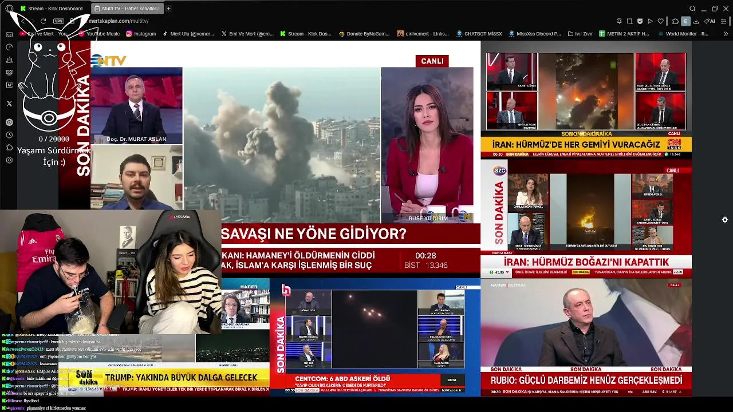Select the Trump headline stream tile
The width and height of the screenshot is (733, 412).
coord(163,337)
